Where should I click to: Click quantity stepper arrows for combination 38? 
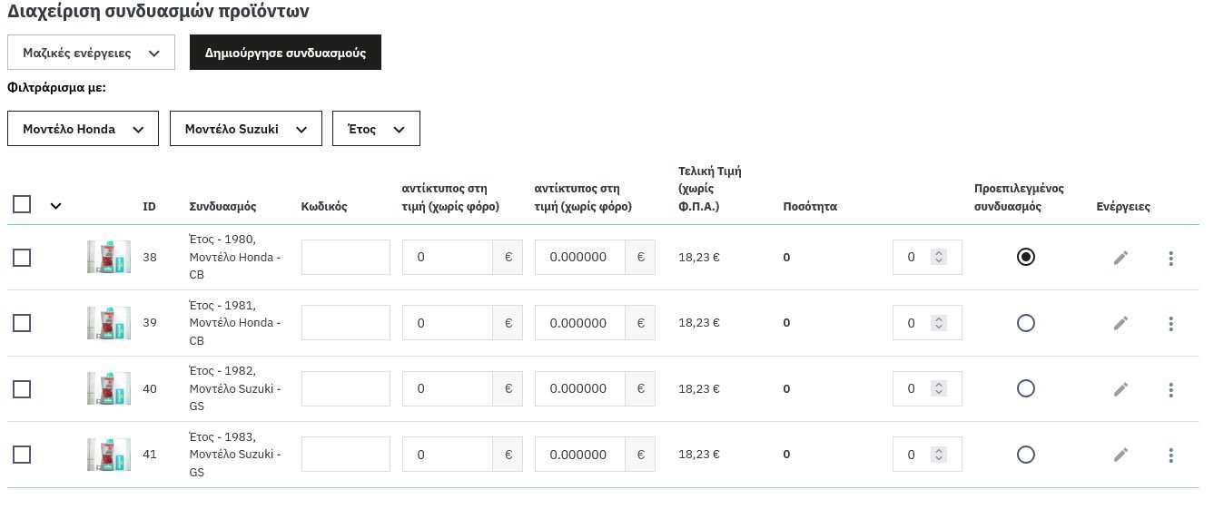click(939, 258)
